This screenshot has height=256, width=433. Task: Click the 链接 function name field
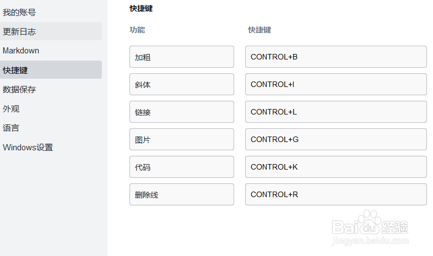point(181,112)
